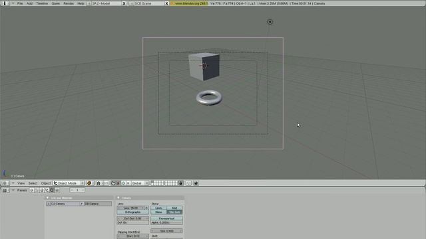The image size is (426, 239).
Task: Select the cube in the 3D viewport
Action: click(204, 66)
